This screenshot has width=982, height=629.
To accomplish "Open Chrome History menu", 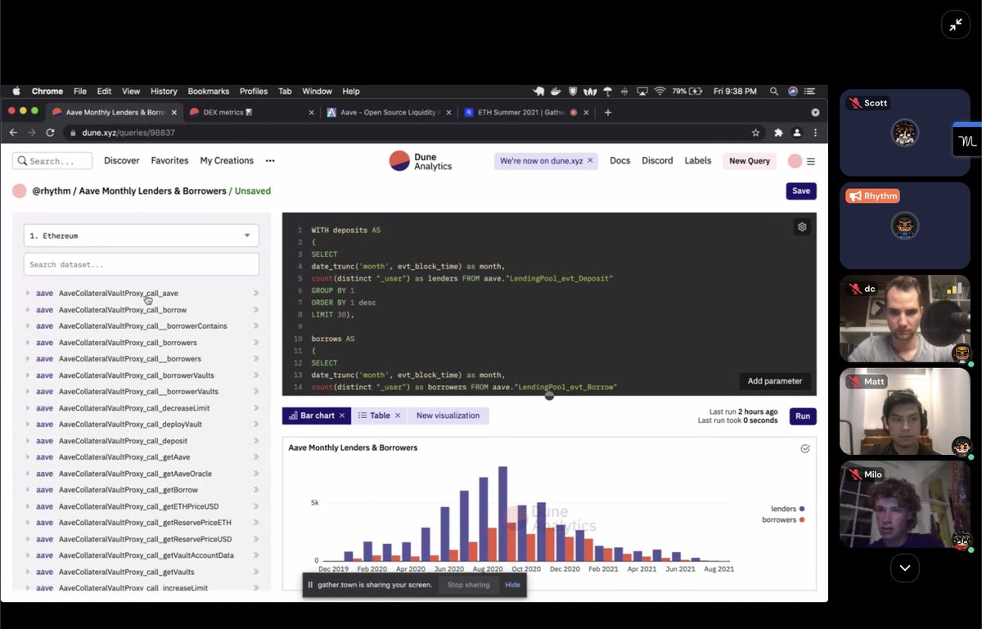I will (x=164, y=92).
